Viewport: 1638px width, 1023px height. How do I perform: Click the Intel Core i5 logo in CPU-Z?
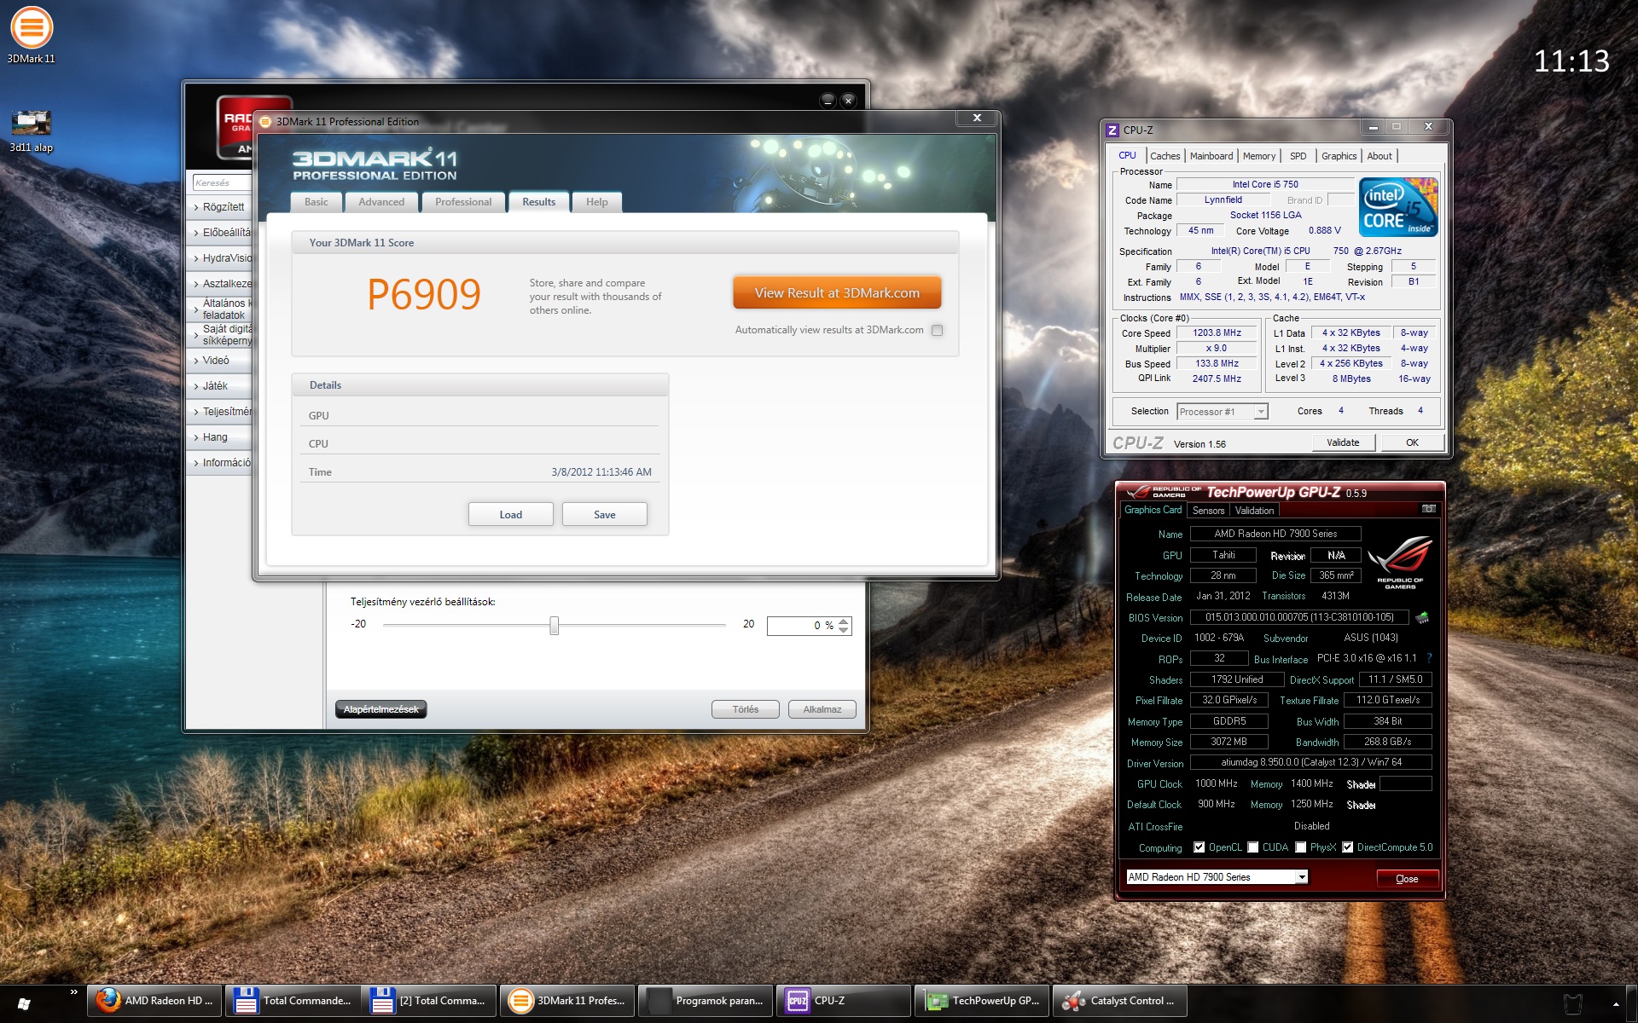1398,207
